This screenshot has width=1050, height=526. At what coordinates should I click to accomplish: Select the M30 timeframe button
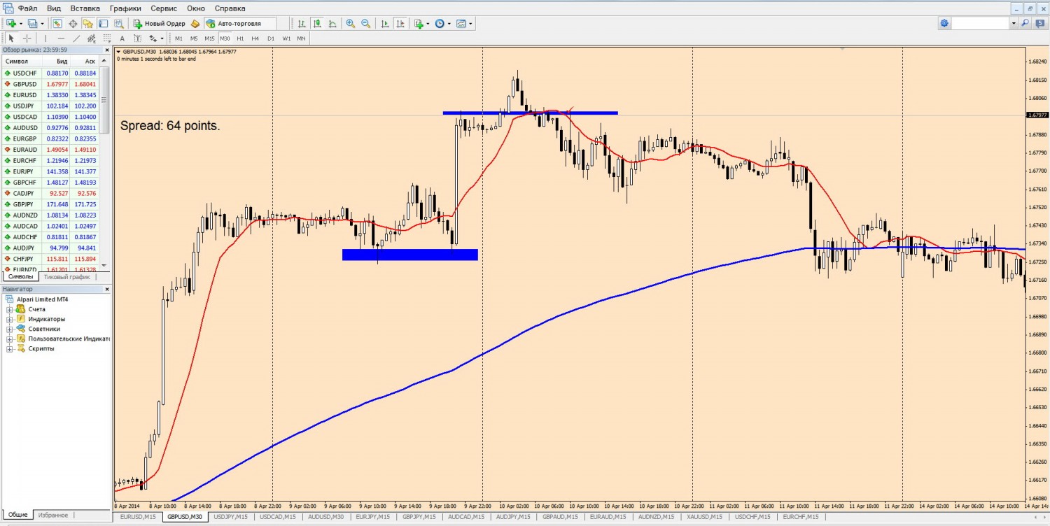[x=225, y=38]
